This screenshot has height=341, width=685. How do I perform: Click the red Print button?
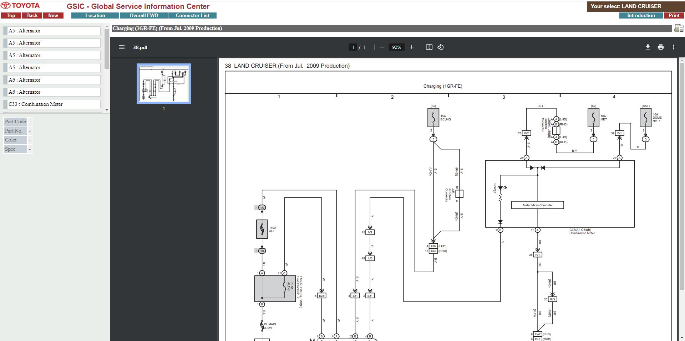point(674,15)
